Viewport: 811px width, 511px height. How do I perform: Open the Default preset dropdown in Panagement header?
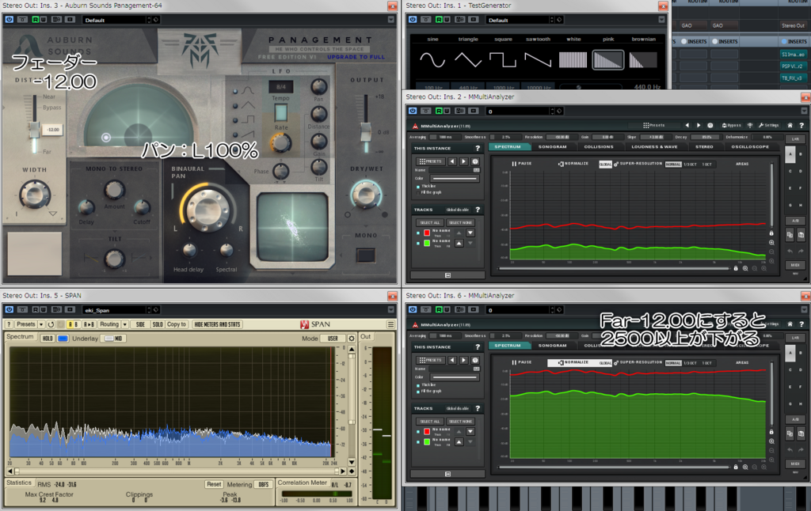(148, 20)
